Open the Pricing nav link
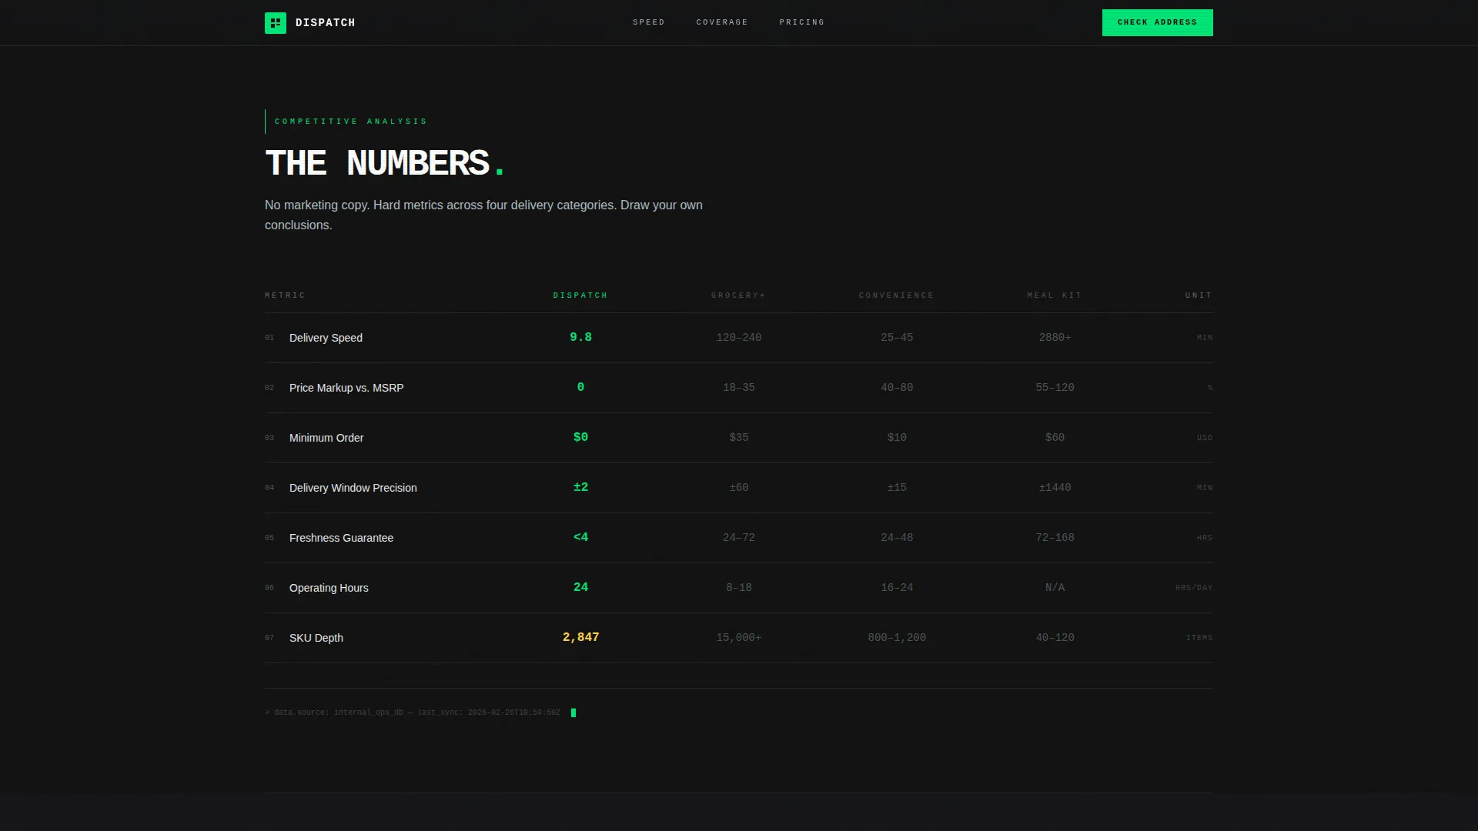 point(801,22)
